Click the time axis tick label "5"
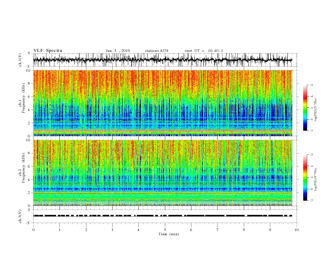The width and height of the screenshot is (334, 258). [165, 230]
